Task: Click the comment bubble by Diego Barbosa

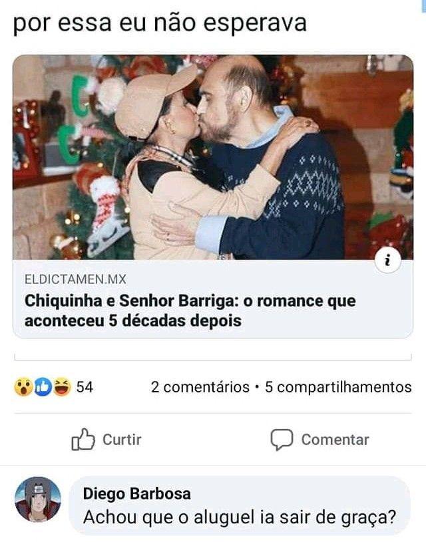Action: click(x=240, y=505)
